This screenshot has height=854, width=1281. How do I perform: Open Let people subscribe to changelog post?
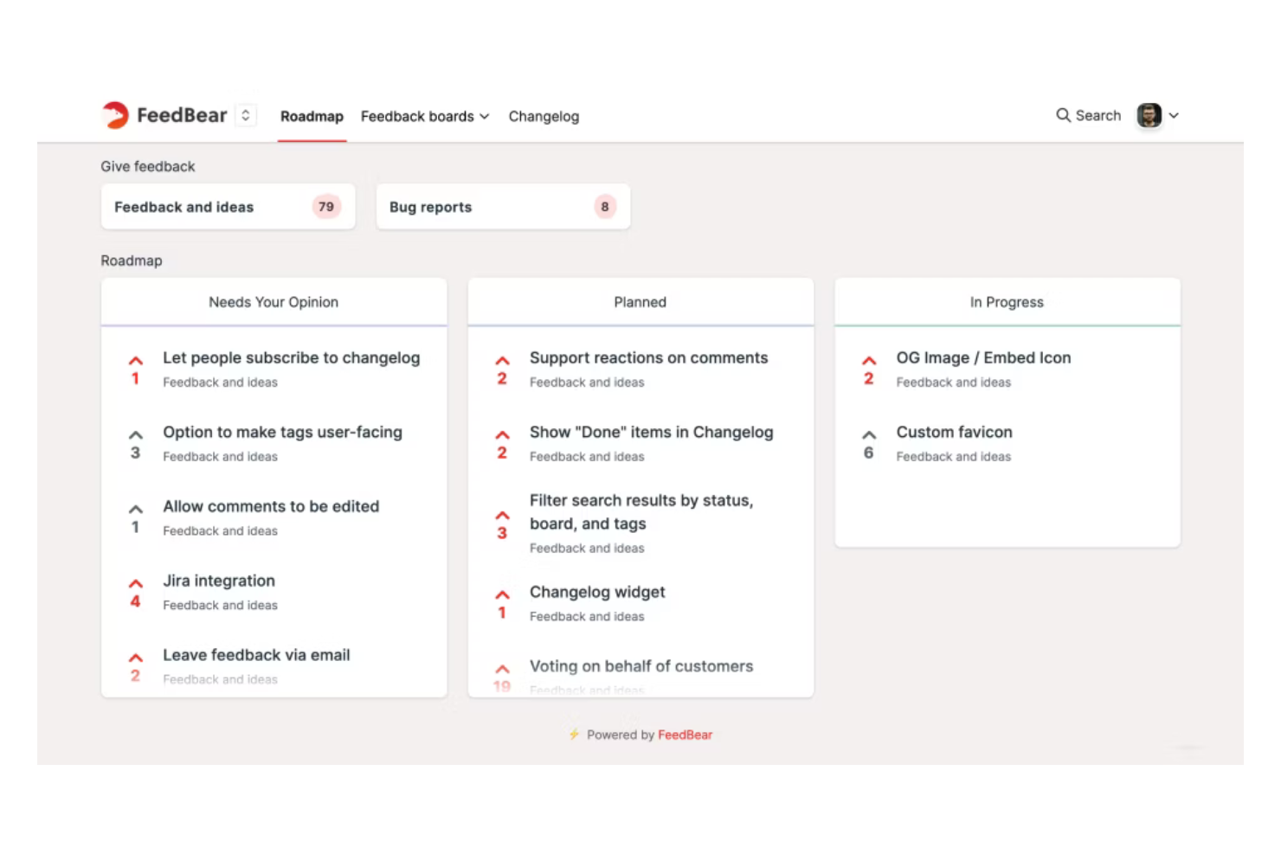291,357
